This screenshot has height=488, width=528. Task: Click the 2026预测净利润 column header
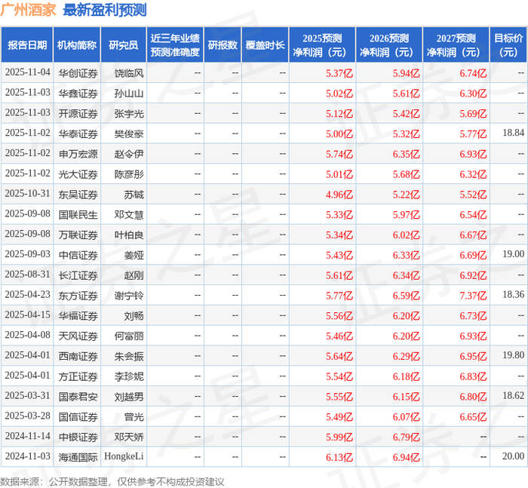click(x=389, y=45)
